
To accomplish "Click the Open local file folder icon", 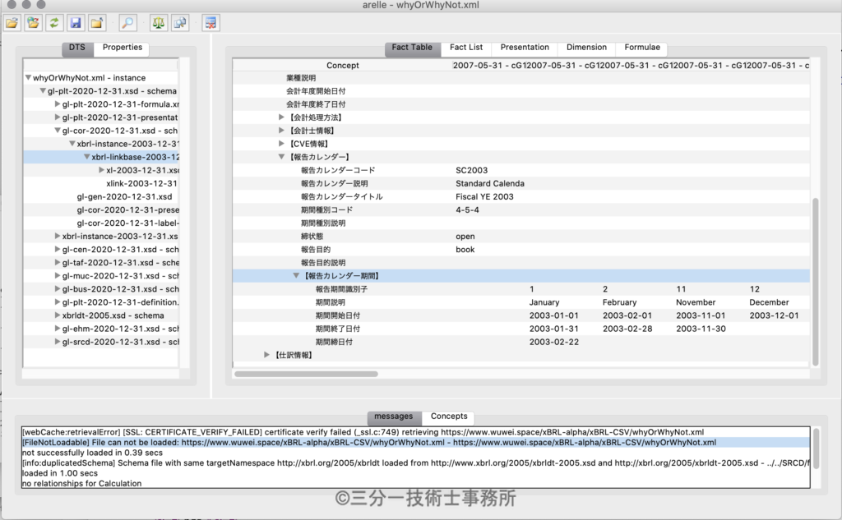I will pyautogui.click(x=12, y=23).
